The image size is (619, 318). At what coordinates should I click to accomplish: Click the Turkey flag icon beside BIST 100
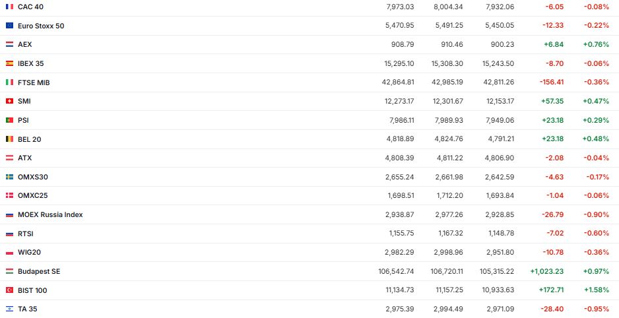(9, 290)
